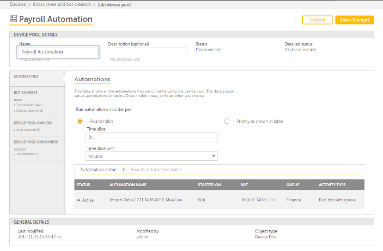Click the Time slice value field
The width and height of the screenshot is (383, 251).
(x=152, y=138)
